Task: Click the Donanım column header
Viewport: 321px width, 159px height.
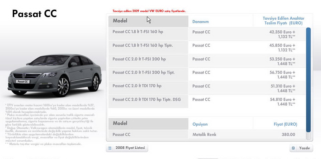Action: pyautogui.click(x=200, y=22)
